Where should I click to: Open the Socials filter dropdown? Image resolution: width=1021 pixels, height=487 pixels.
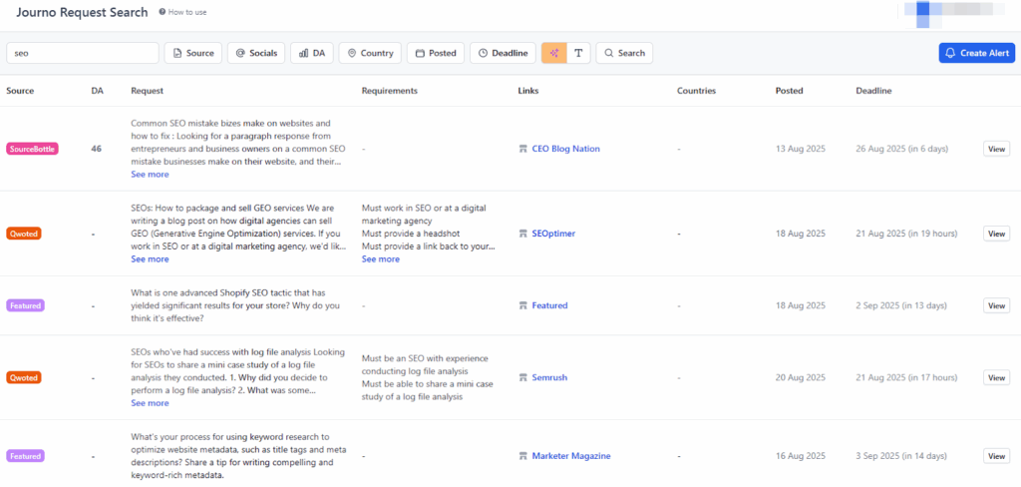[256, 53]
